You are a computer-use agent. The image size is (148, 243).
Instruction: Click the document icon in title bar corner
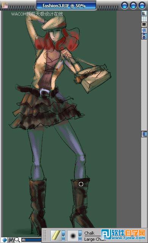tap(5, 5)
